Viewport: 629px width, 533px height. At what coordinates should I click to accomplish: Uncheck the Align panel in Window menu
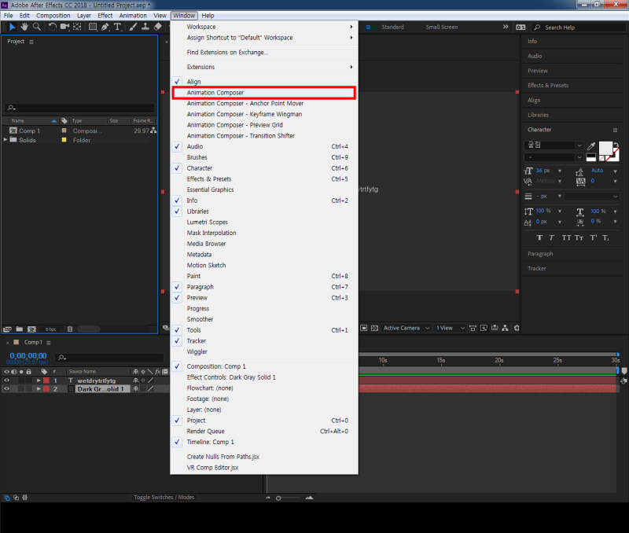(193, 82)
